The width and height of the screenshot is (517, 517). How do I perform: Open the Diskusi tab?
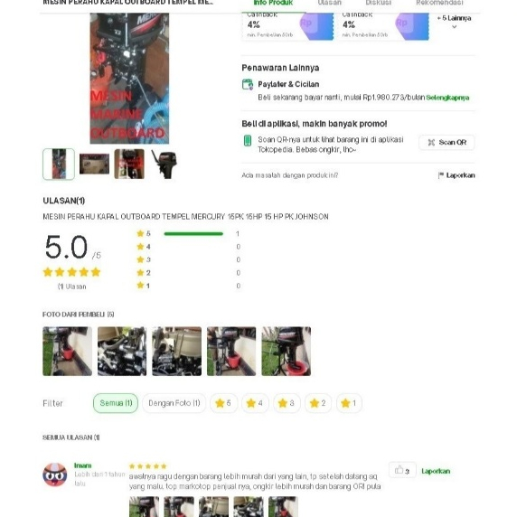tap(378, 3)
